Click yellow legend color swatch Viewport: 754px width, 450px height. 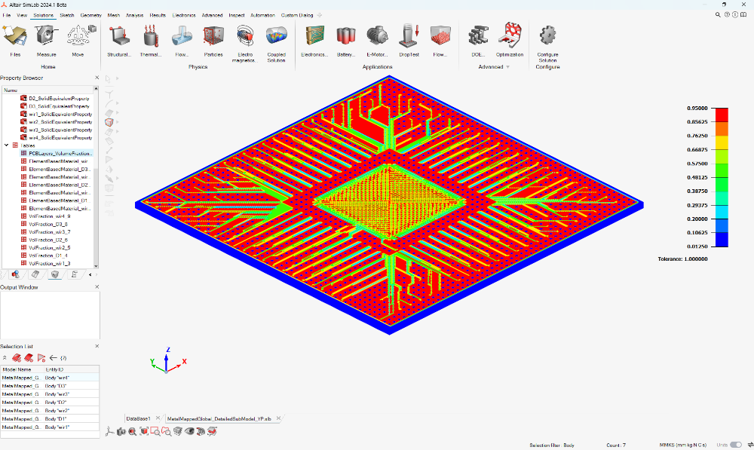(x=722, y=142)
